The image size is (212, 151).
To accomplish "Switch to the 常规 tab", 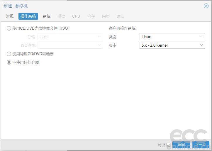I will coord(10,16).
